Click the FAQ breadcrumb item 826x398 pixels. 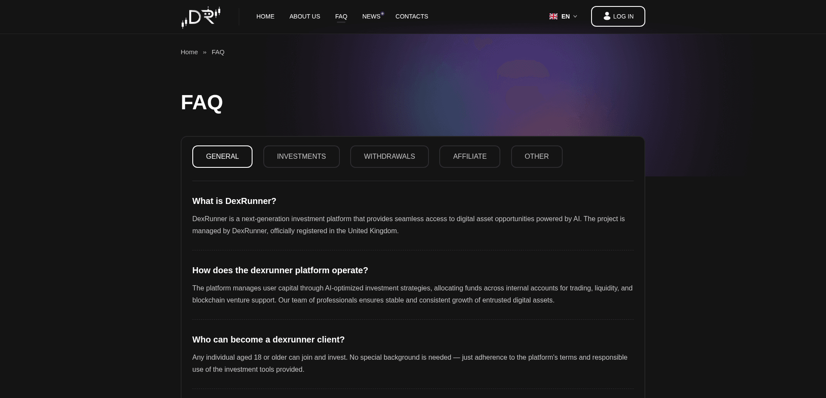click(x=218, y=52)
